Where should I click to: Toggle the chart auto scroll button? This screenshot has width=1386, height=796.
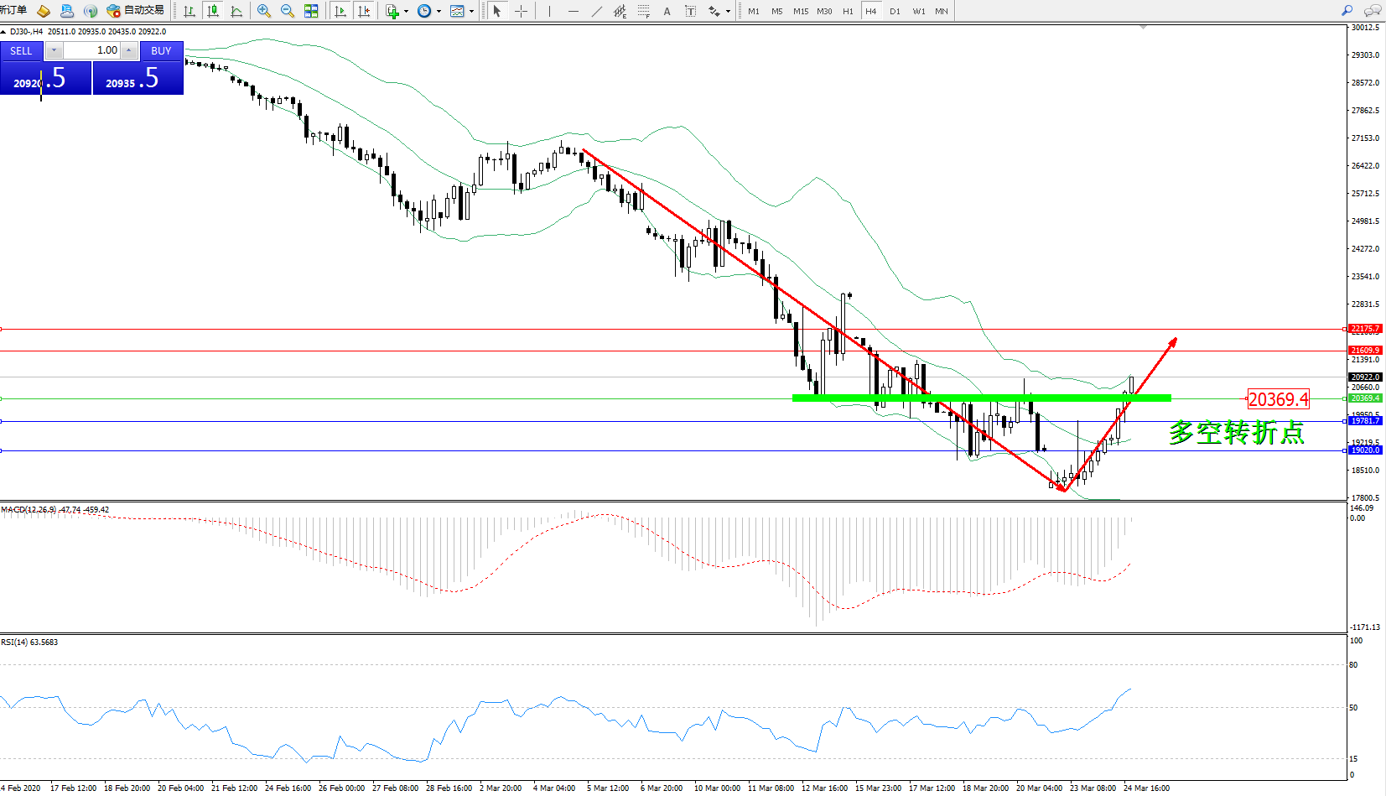click(340, 11)
